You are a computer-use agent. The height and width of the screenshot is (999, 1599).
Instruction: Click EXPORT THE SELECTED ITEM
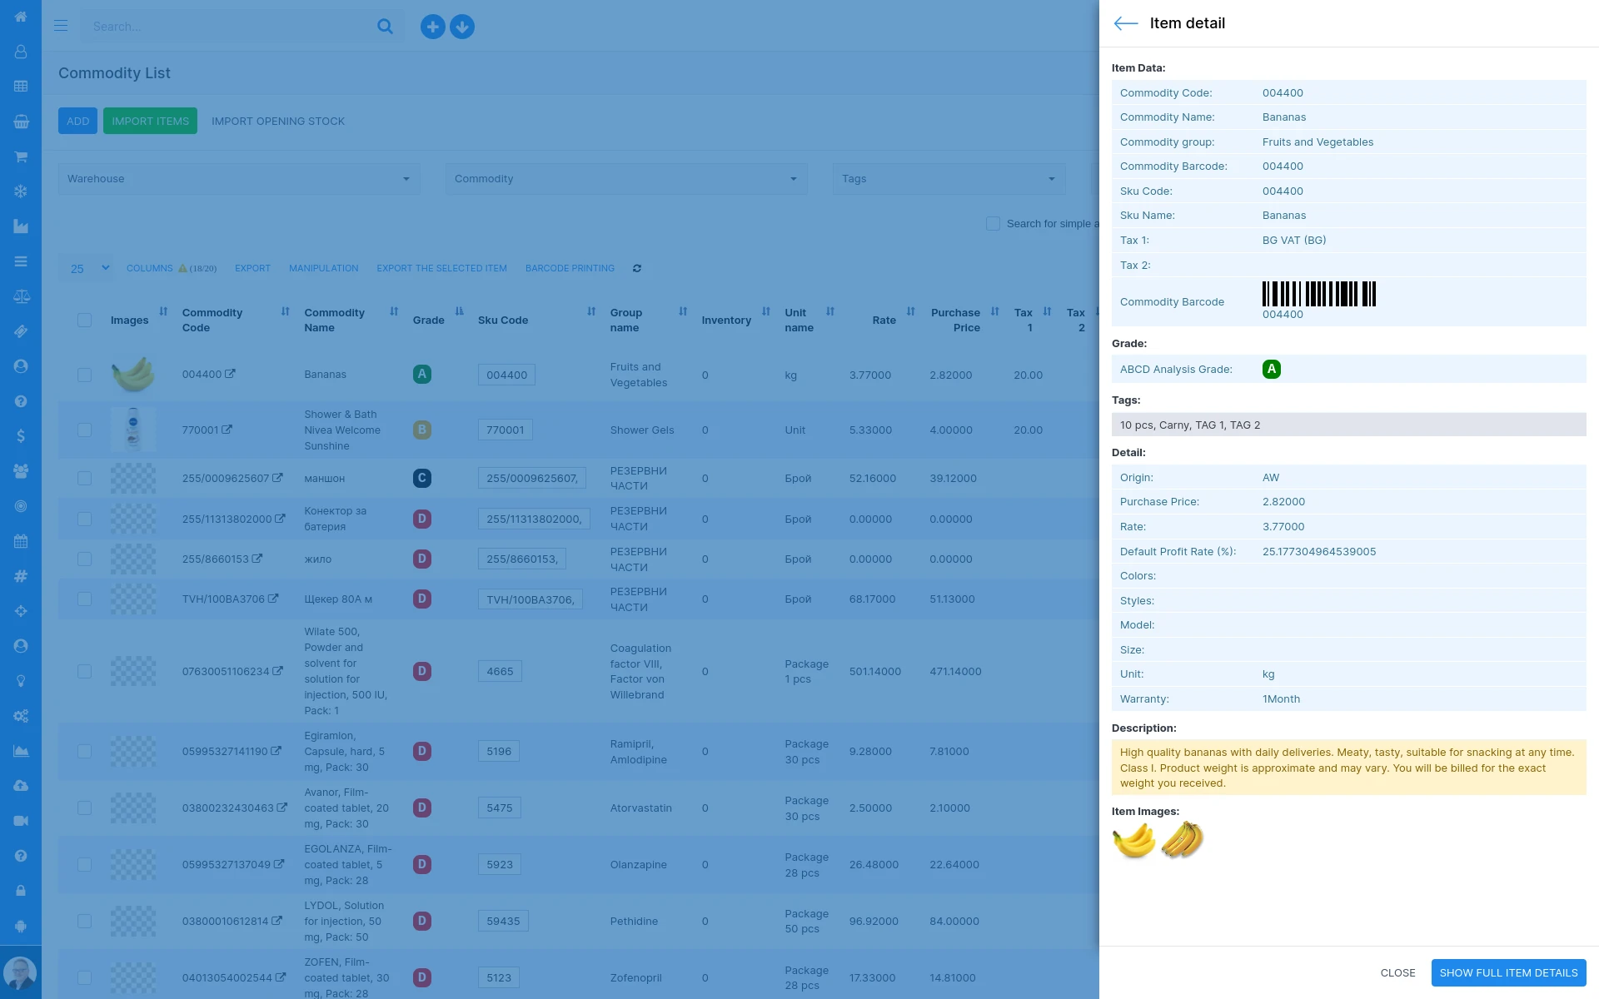[x=441, y=268]
